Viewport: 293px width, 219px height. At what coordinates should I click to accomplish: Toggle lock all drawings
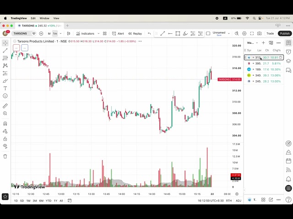[5, 139]
